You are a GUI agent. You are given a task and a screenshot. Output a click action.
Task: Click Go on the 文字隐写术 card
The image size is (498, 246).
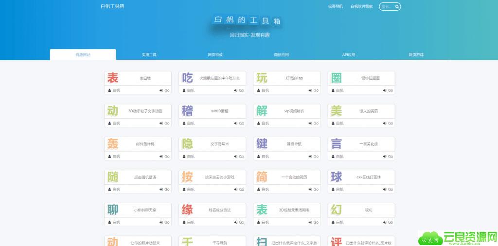pyautogui.click(x=239, y=157)
